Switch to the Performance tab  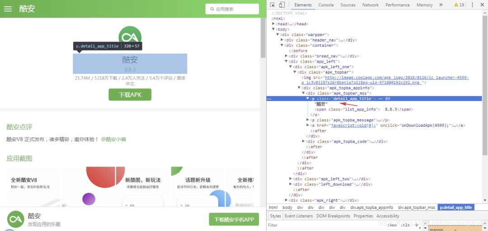point(398,5)
